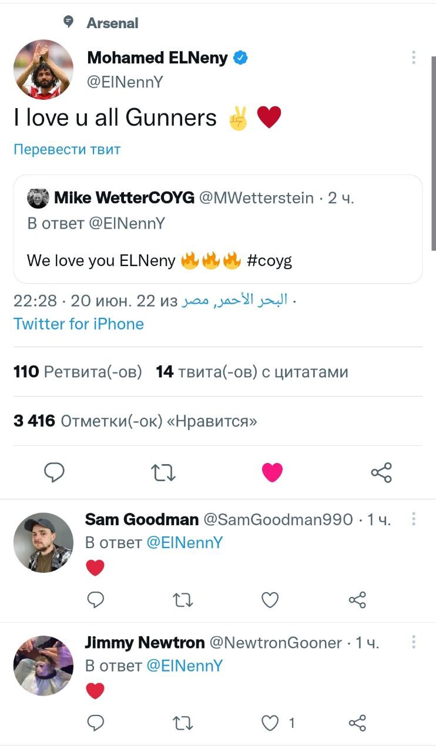Viewport: 436px width, 752px height.
Task: Like Sam Goodman's reply
Action: click(270, 599)
